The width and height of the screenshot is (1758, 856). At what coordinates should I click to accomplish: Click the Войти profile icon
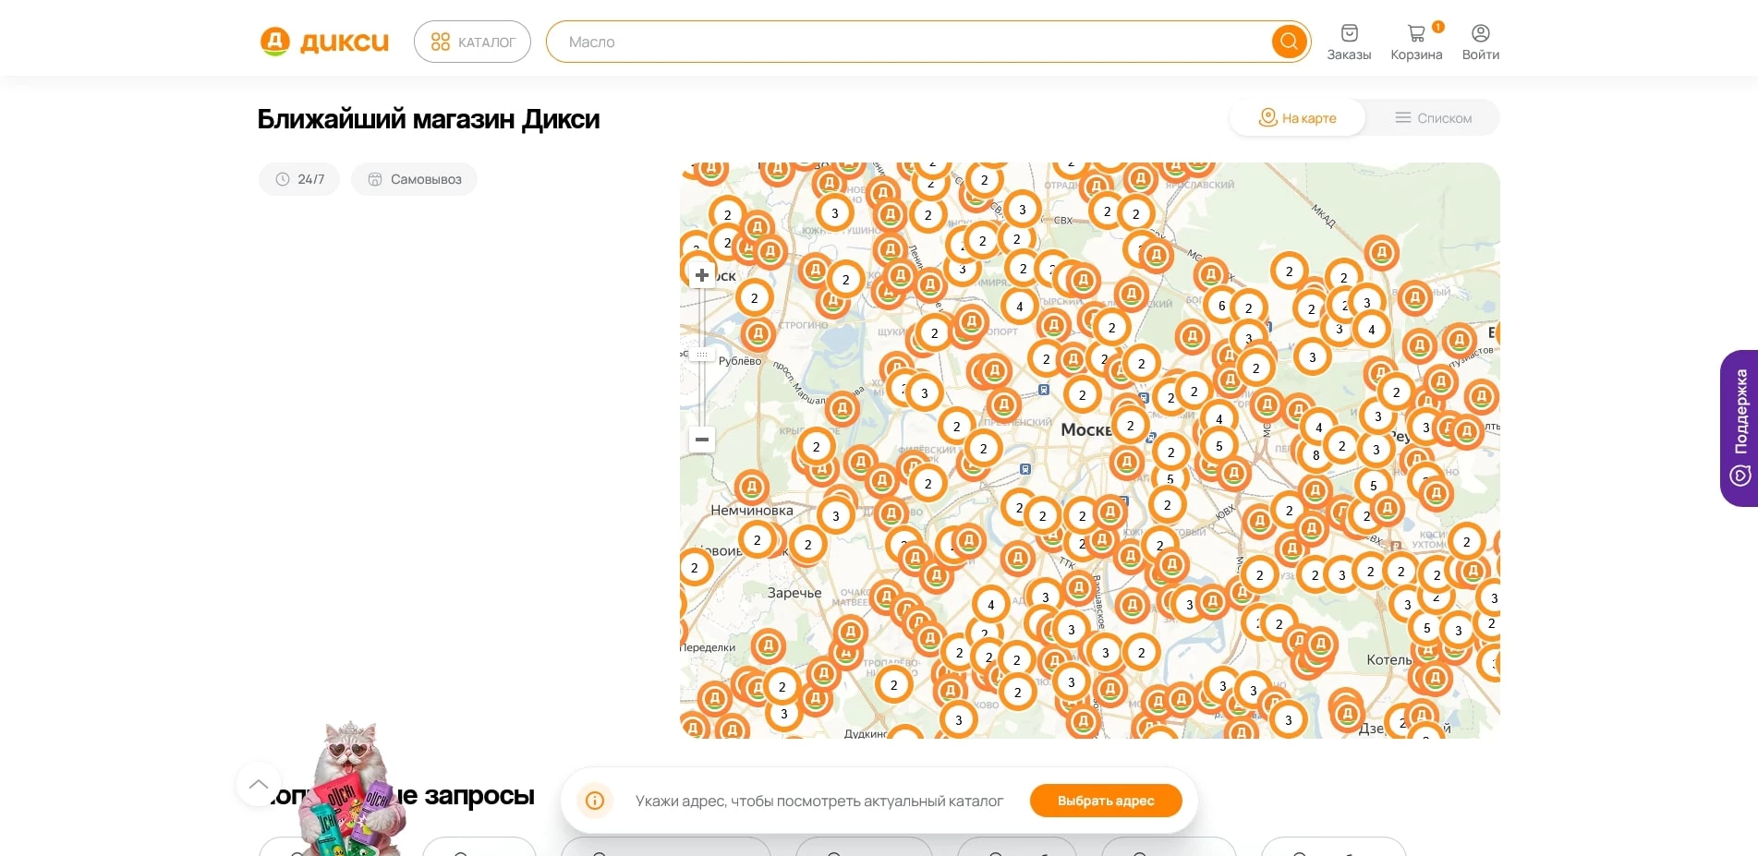[x=1480, y=42]
